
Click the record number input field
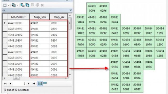(19, 83)
